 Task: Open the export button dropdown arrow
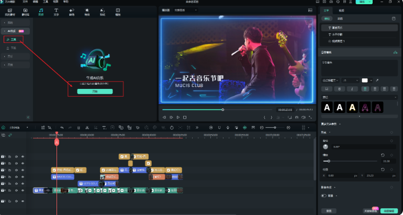coord(370,2)
